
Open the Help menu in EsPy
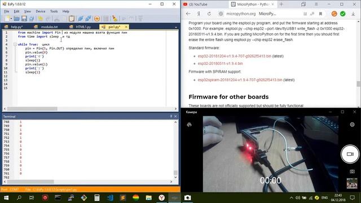tap(66, 11)
